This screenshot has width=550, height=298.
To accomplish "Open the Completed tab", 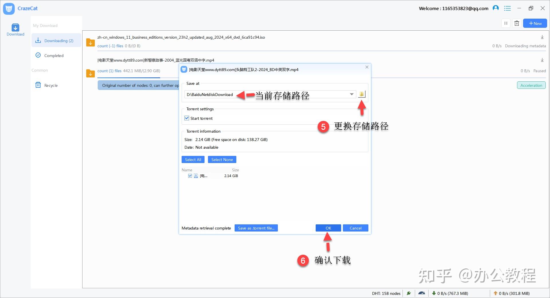I will click(x=50, y=55).
